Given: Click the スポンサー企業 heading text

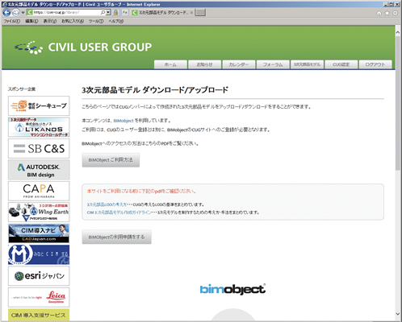Looking at the screenshot, I should pos(22,89).
